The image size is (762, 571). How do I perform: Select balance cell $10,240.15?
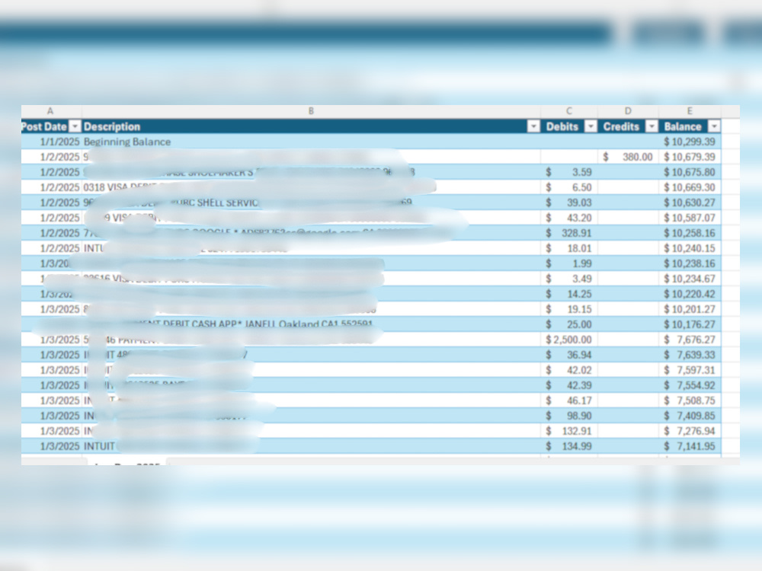coord(690,248)
